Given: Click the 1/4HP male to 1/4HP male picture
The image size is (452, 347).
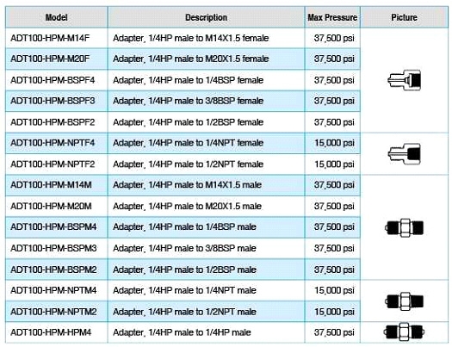Looking at the screenshot, I should tap(404, 332).
